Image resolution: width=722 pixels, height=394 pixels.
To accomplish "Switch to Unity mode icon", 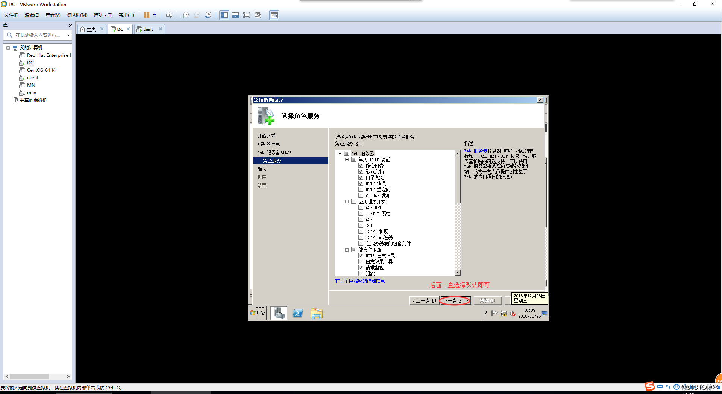I will (x=258, y=15).
